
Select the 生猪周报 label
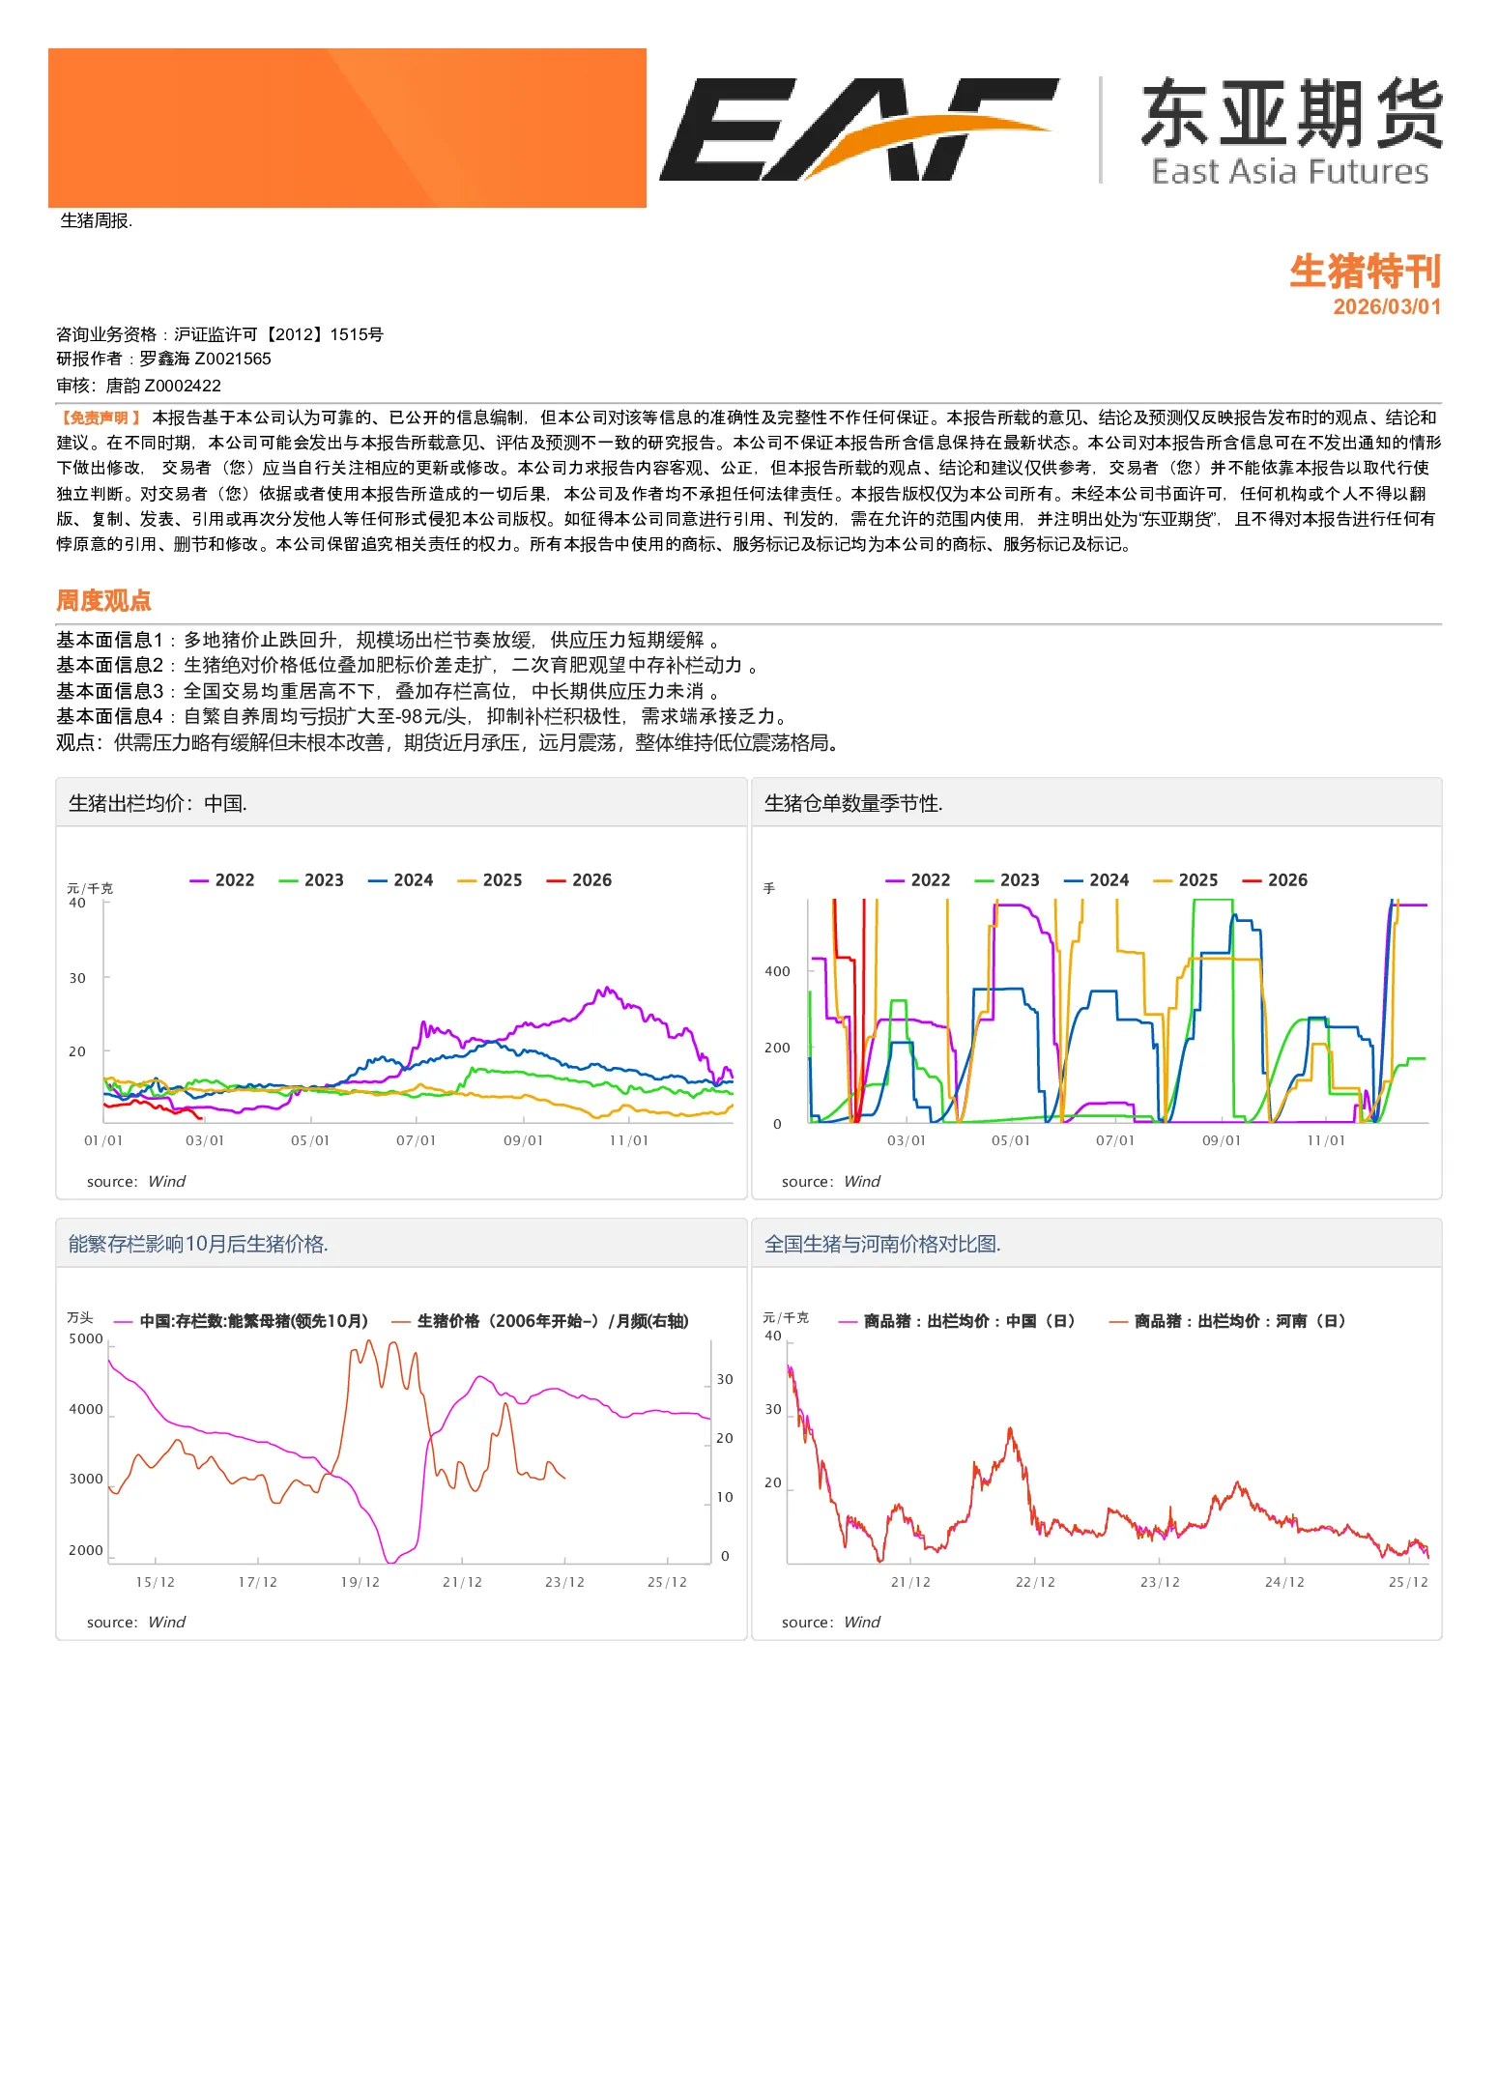96,220
